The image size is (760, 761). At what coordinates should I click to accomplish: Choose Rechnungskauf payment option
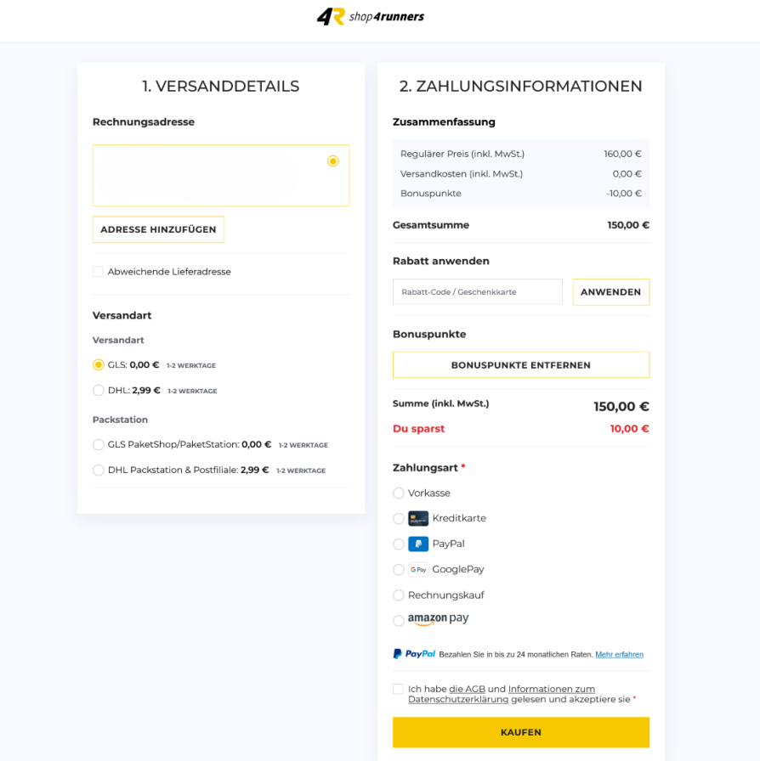tap(399, 595)
